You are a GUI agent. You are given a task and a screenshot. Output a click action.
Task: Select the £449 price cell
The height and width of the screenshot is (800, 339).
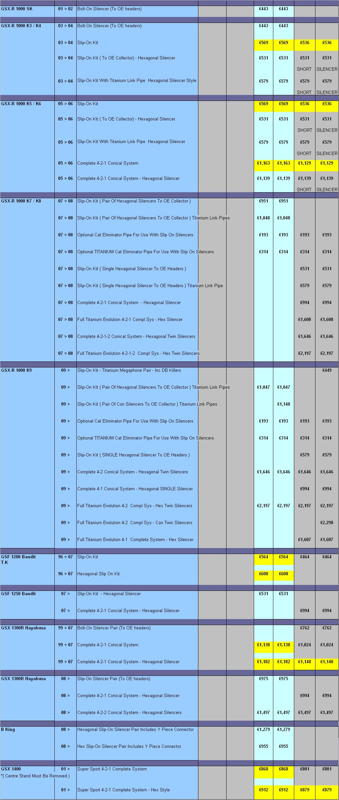[327, 370]
